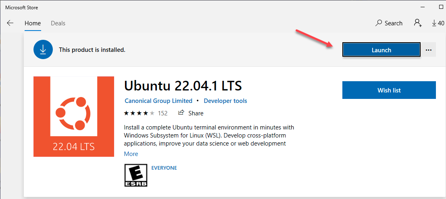446x199 pixels.
Task: Open the Developer tools category link
Action: 225,101
